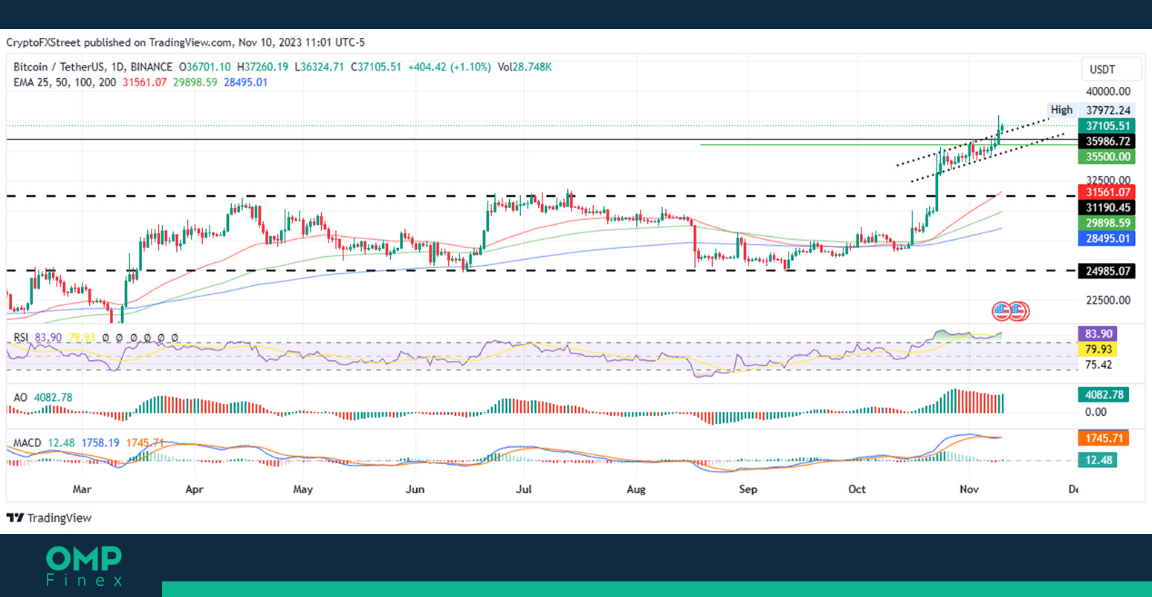Select the green 37105.51 current price tag

click(1107, 126)
